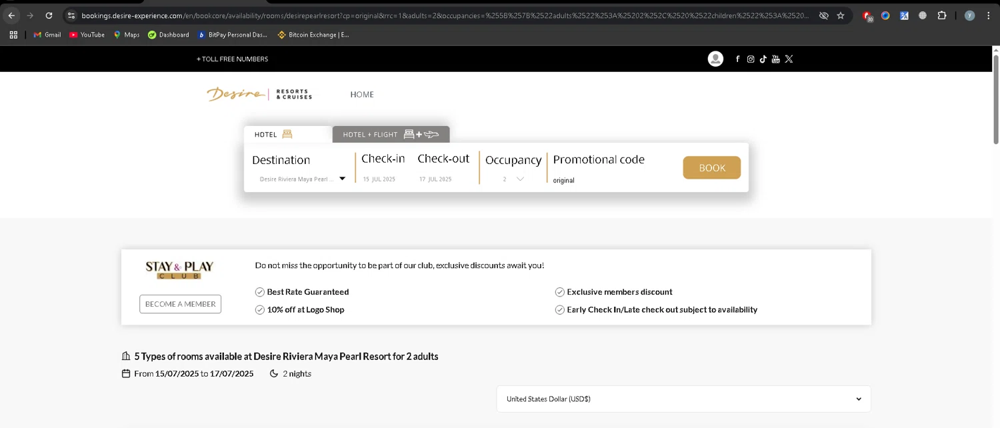Click the 'From 15/07/2025 to 17/07/2025' text

(x=194, y=373)
